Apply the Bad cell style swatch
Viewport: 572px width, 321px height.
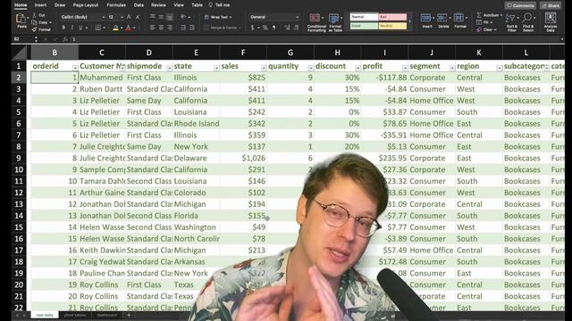click(392, 17)
